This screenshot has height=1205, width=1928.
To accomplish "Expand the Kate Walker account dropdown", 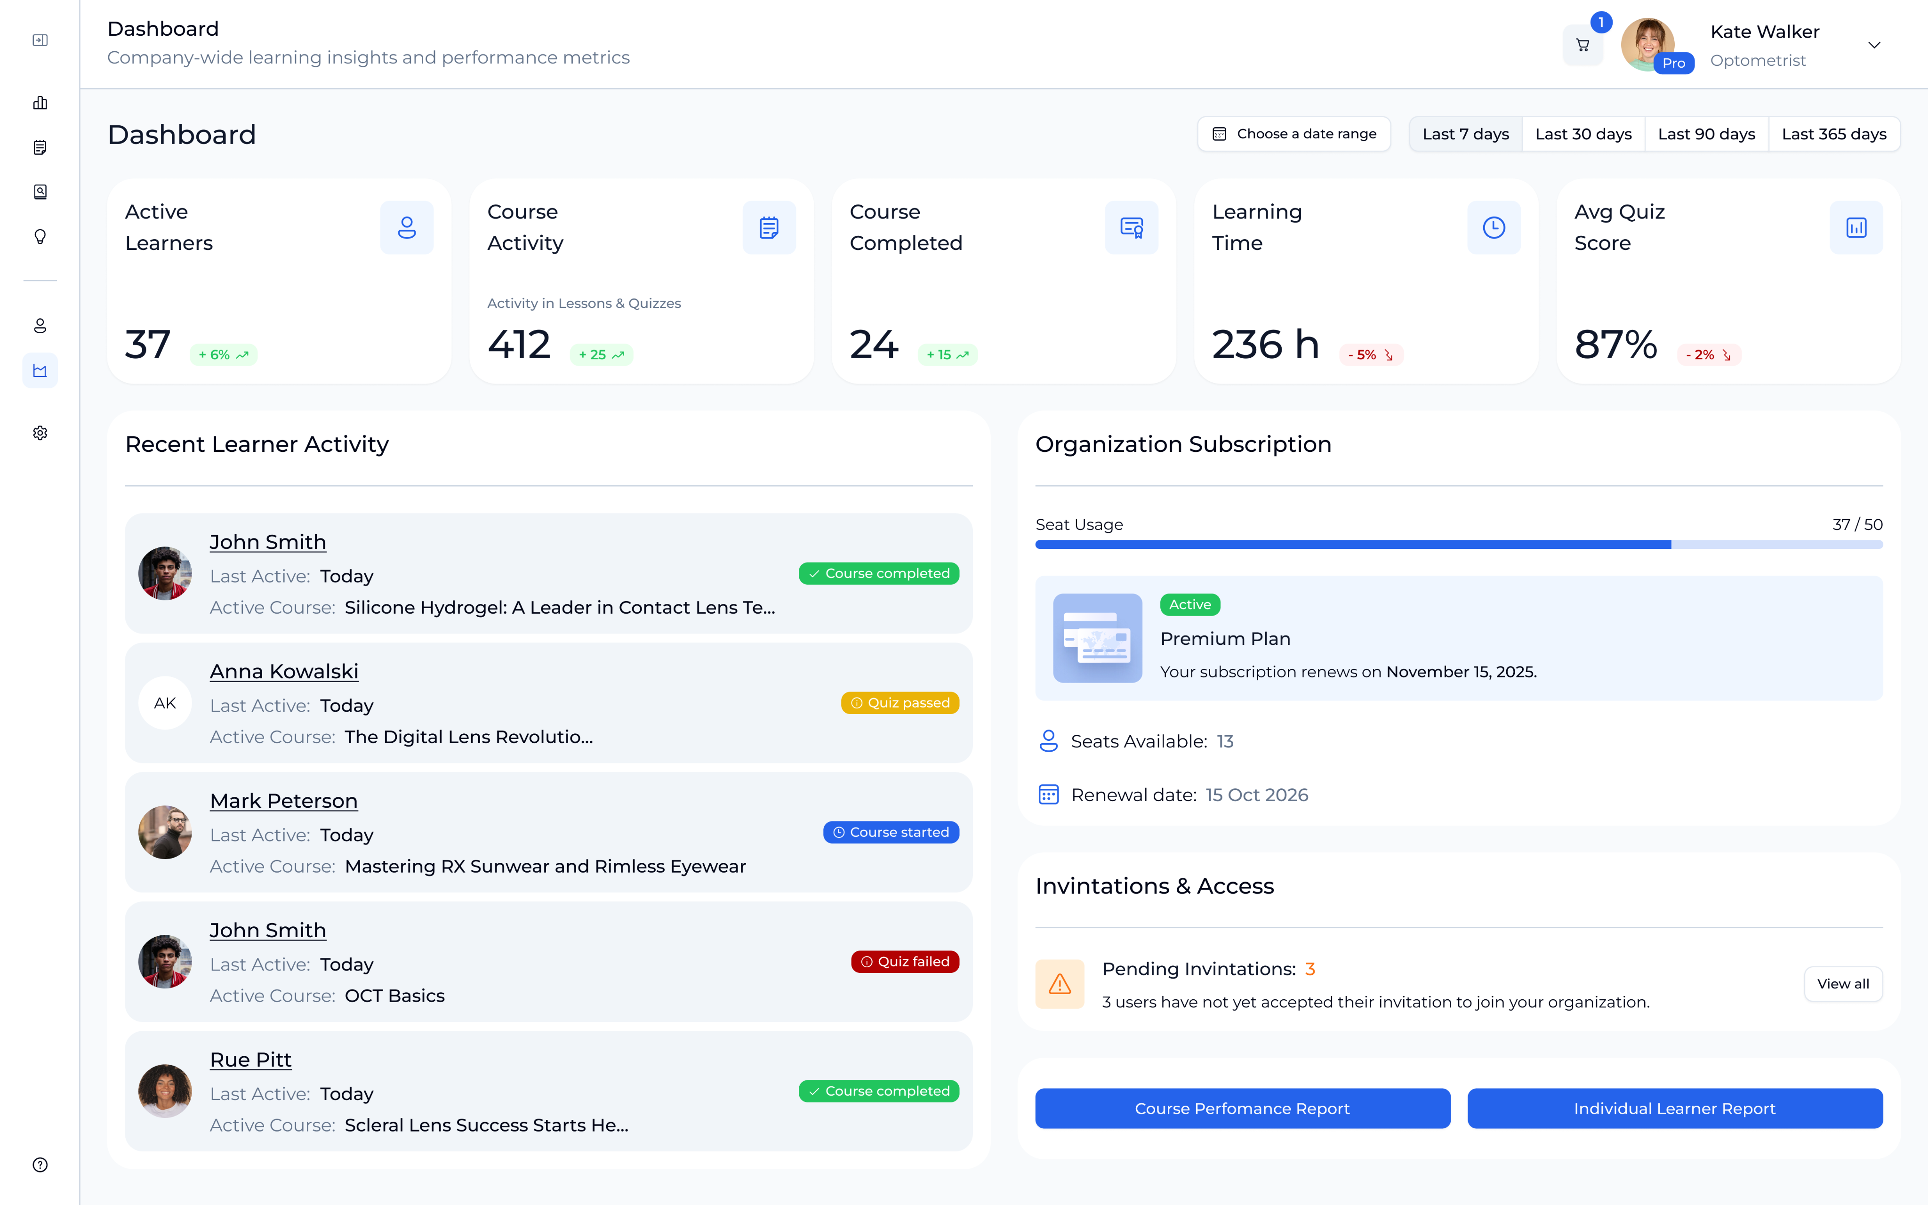I will [x=1874, y=46].
